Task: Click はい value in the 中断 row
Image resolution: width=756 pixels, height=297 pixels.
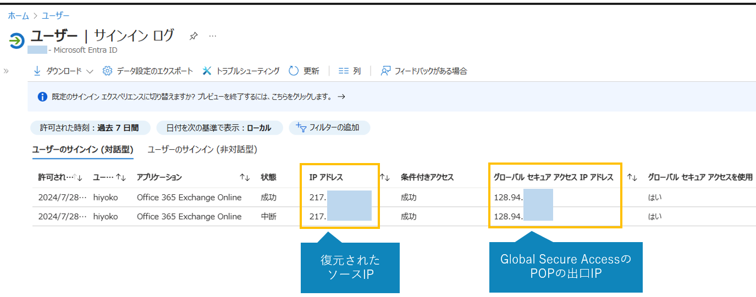Action: coord(656,216)
